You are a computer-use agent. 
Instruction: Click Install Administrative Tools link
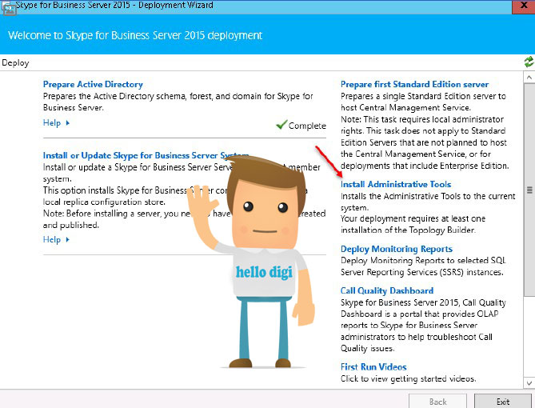coord(396,184)
